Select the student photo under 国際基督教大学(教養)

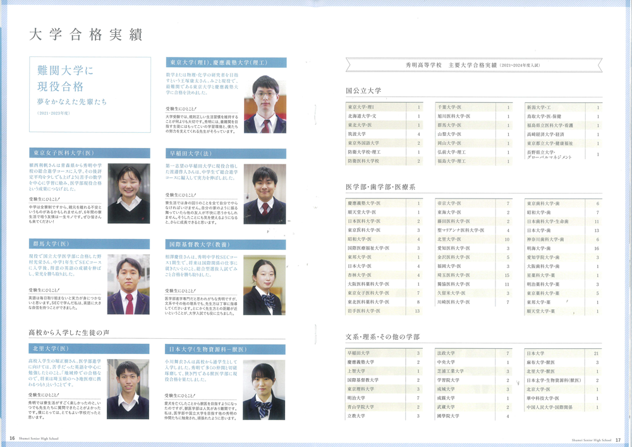tap(264, 285)
